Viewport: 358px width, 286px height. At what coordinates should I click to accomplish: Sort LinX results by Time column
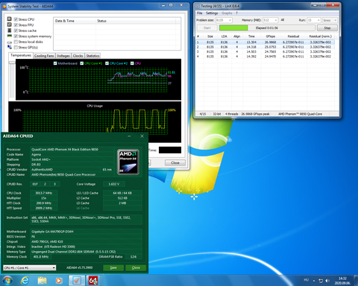click(x=251, y=36)
